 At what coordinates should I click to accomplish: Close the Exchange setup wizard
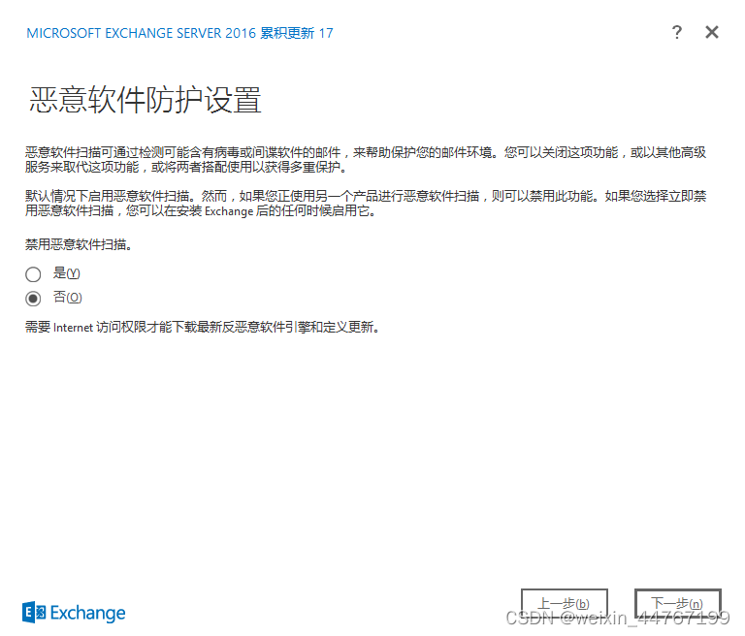(711, 32)
